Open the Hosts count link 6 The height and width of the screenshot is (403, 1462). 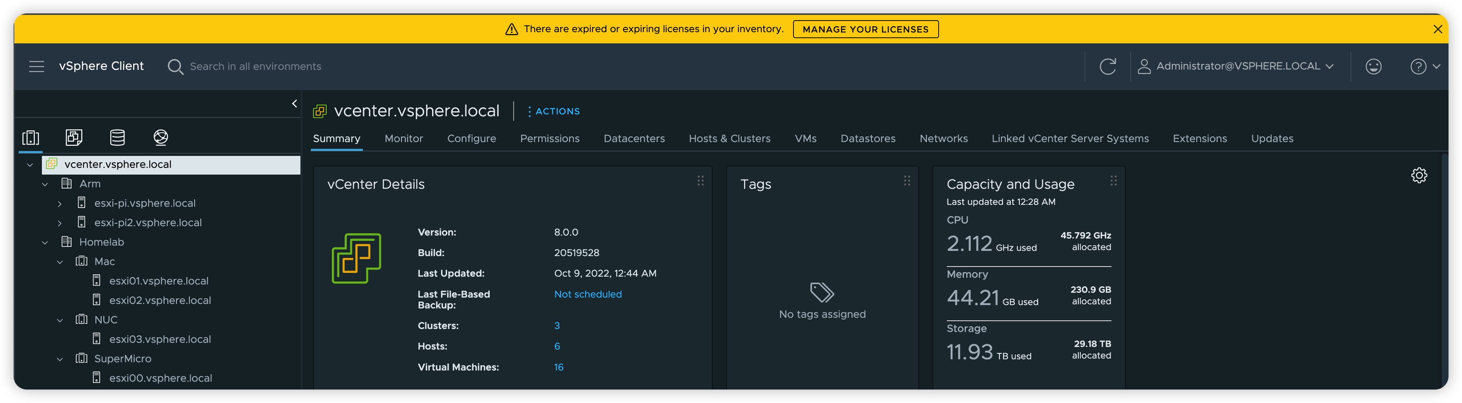[x=557, y=346]
